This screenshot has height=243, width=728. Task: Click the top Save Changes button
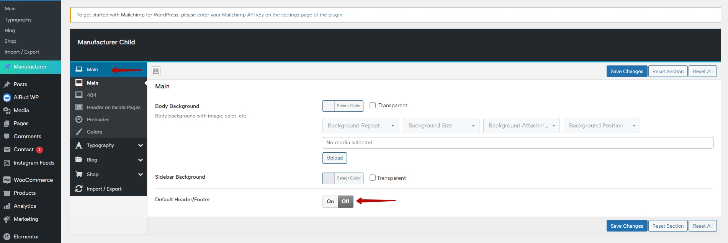coord(627,71)
